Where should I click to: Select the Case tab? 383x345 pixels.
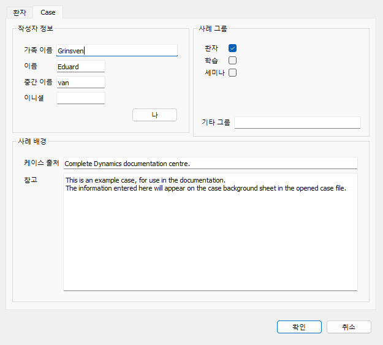click(x=48, y=12)
